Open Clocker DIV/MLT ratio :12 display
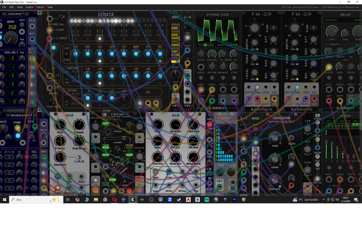362x244 pixels. (11, 101)
